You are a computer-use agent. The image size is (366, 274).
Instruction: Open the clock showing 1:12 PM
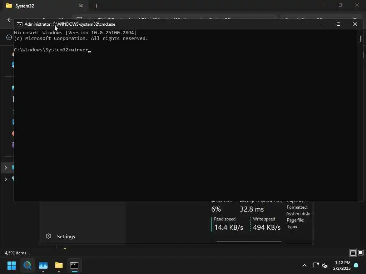pyautogui.click(x=342, y=265)
